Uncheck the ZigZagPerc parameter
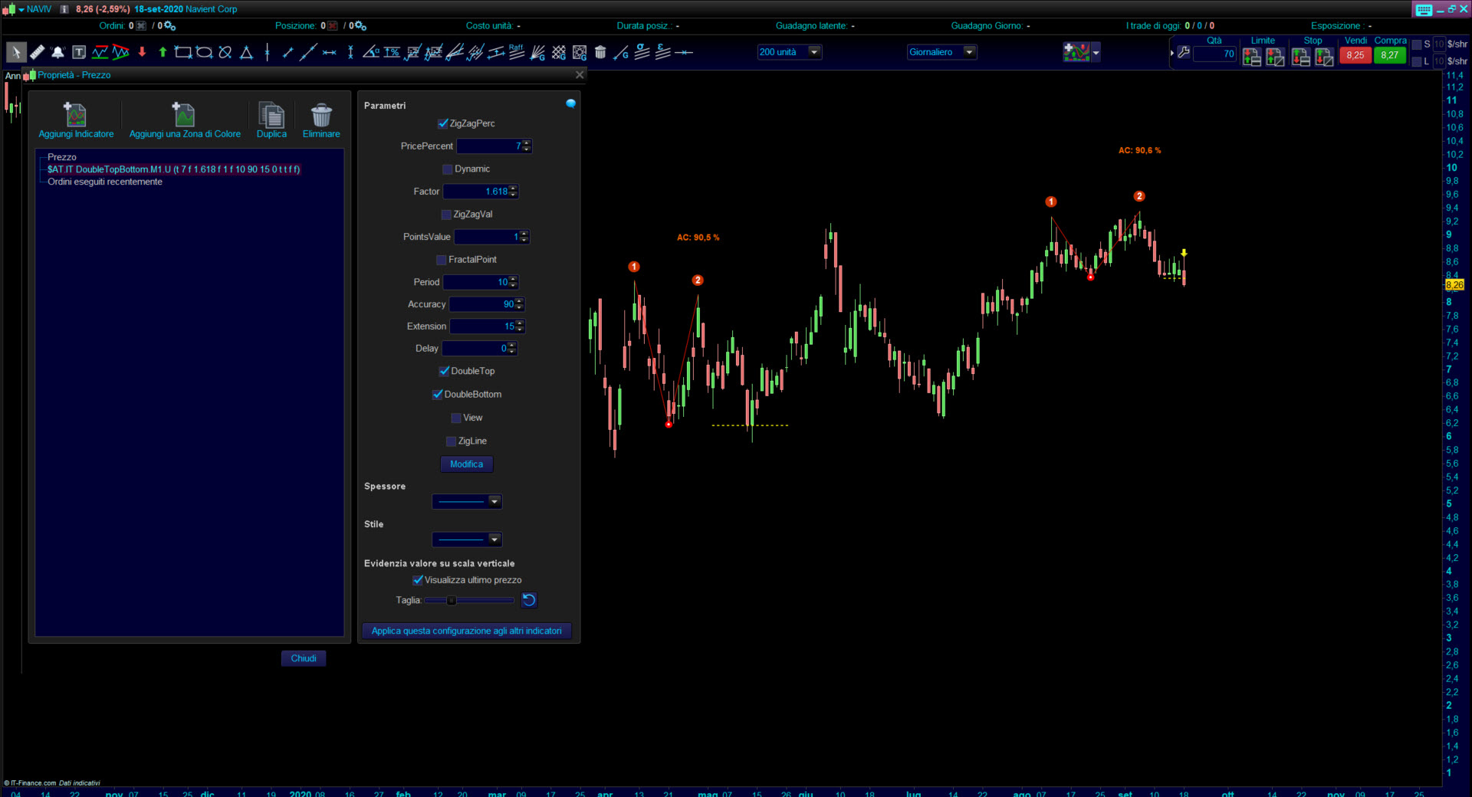 (x=442, y=123)
